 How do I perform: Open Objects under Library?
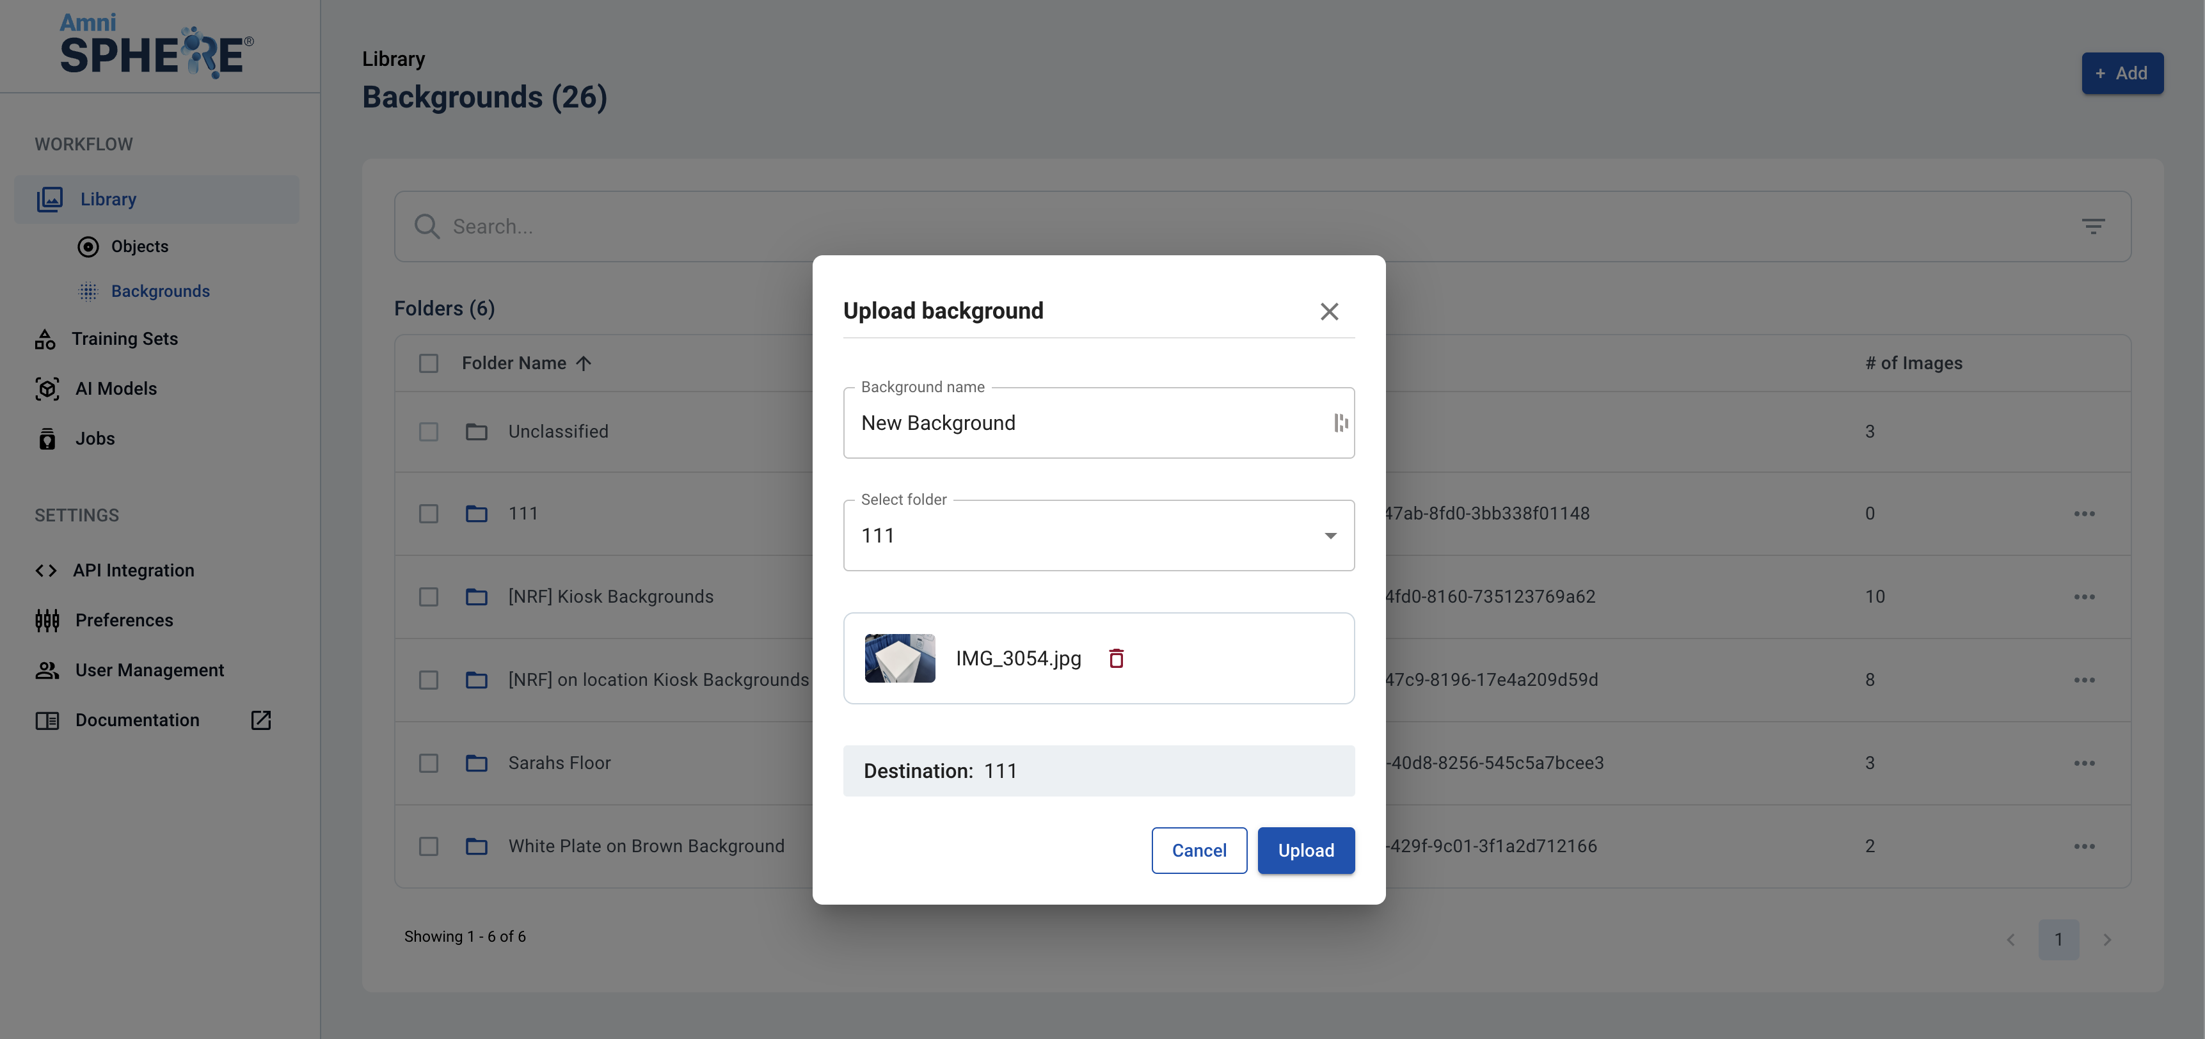[139, 246]
